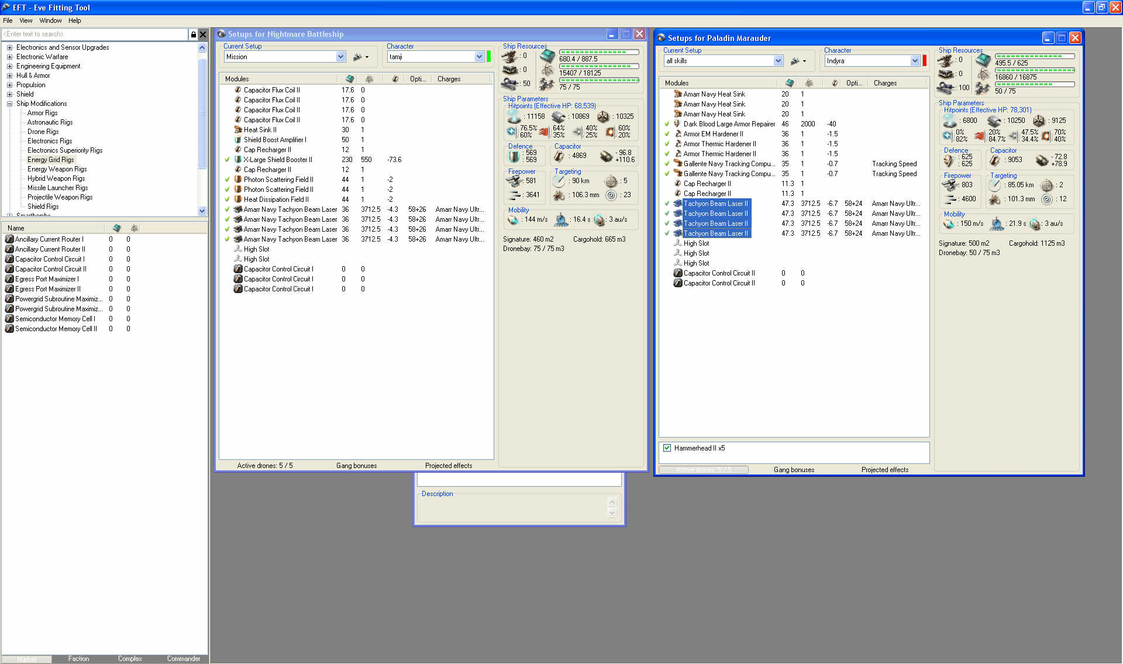Click green skill indicator next to tamji

pos(489,57)
